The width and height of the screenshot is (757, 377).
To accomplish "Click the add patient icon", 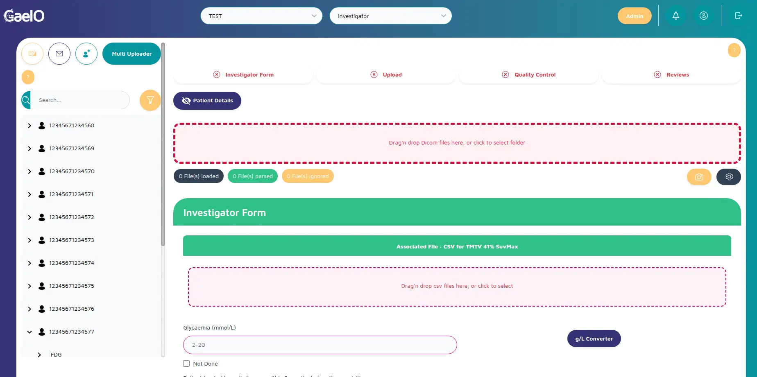I will coord(86,54).
